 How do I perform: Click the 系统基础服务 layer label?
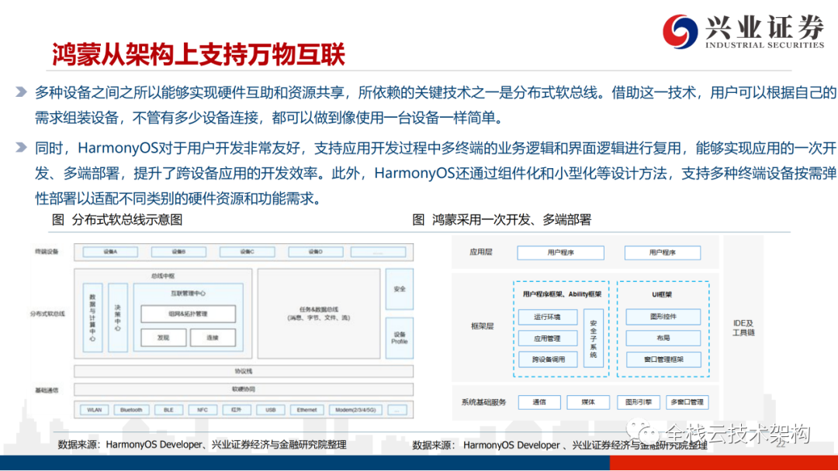click(483, 401)
